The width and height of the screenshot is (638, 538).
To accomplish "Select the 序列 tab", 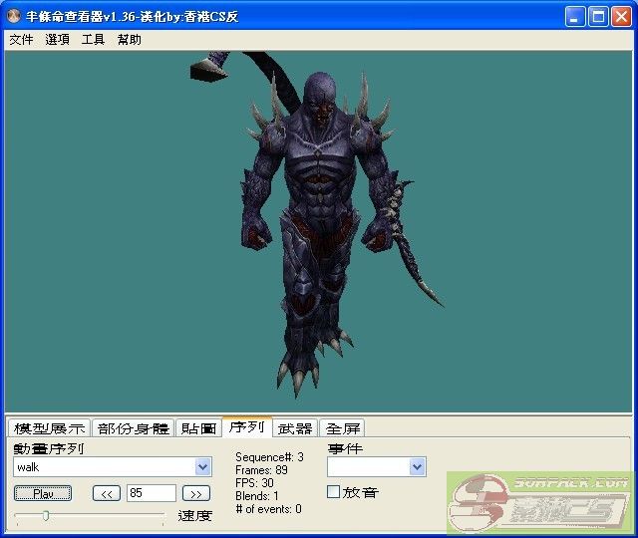I will pos(246,427).
